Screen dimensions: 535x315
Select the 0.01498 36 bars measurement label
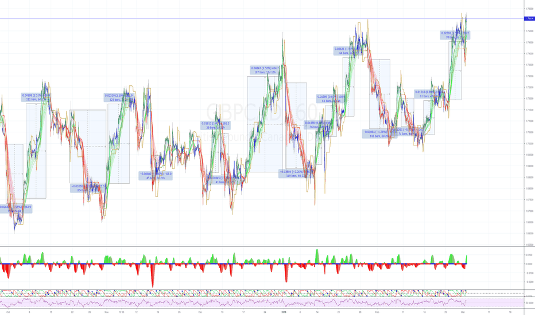tap(318, 125)
